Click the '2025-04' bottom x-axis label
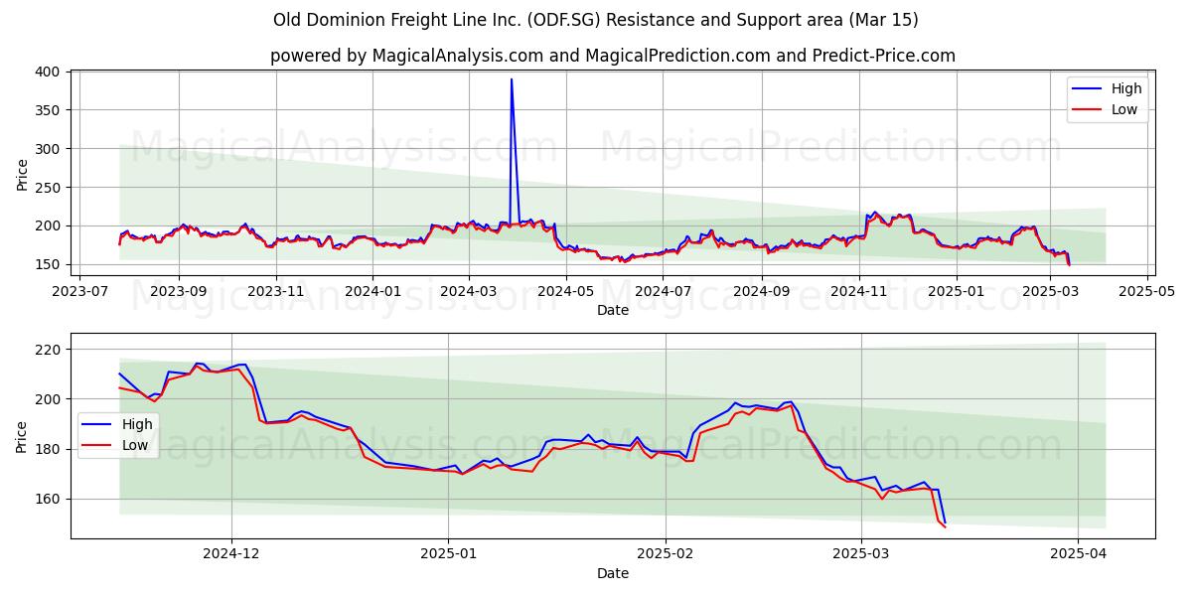 coord(1078,556)
